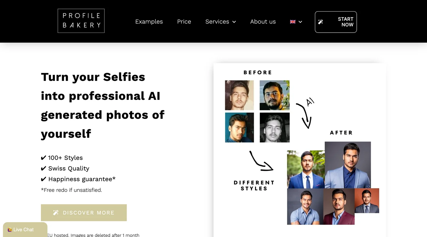This screenshot has height=237, width=427.
Task: Click the checkmark beside 100+ Styles
Action: (43, 158)
